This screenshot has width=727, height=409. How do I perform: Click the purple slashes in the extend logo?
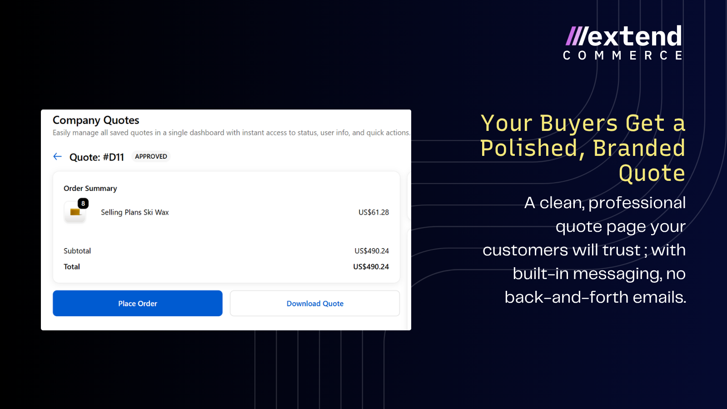point(577,36)
